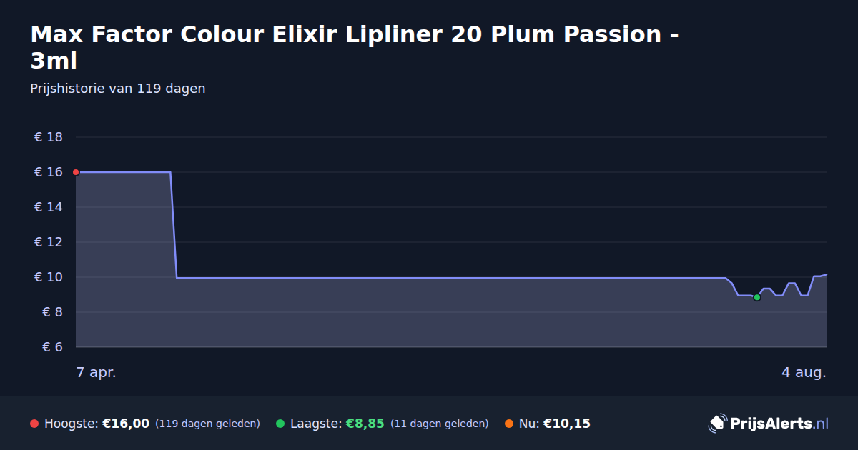Click the € 16 axis label

click(x=49, y=172)
